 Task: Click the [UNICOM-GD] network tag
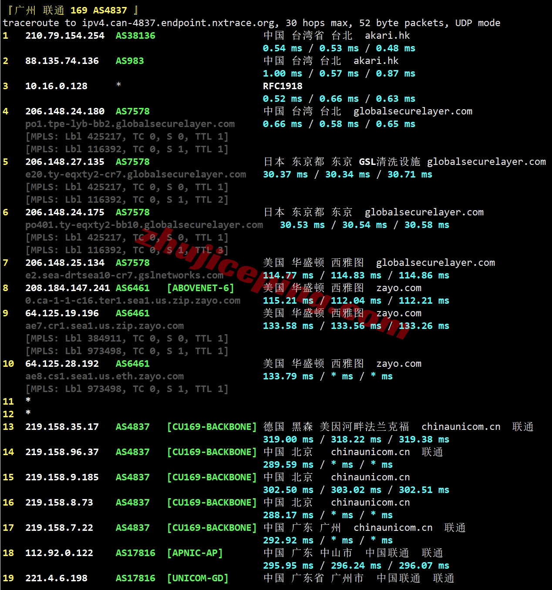coord(198,578)
